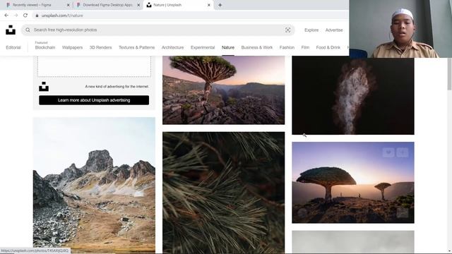Open the dragon tree canyon photo

(x=223, y=90)
